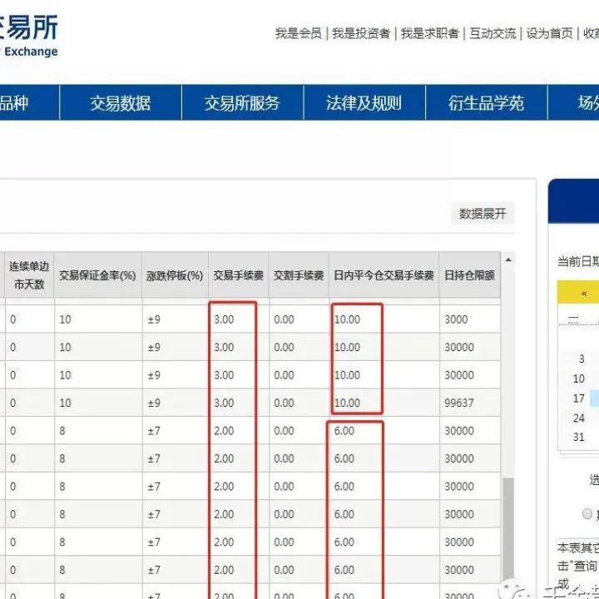Click the scrollbar up arrow beside the table

tap(508, 260)
